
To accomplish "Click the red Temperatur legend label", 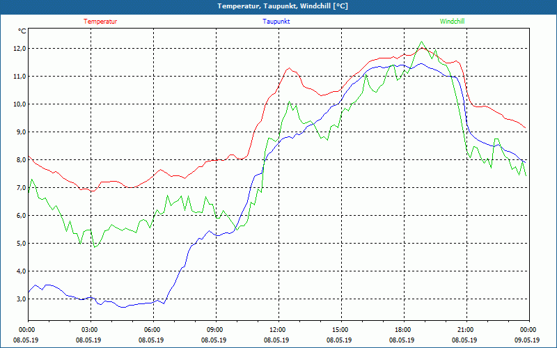I will click(x=100, y=22).
